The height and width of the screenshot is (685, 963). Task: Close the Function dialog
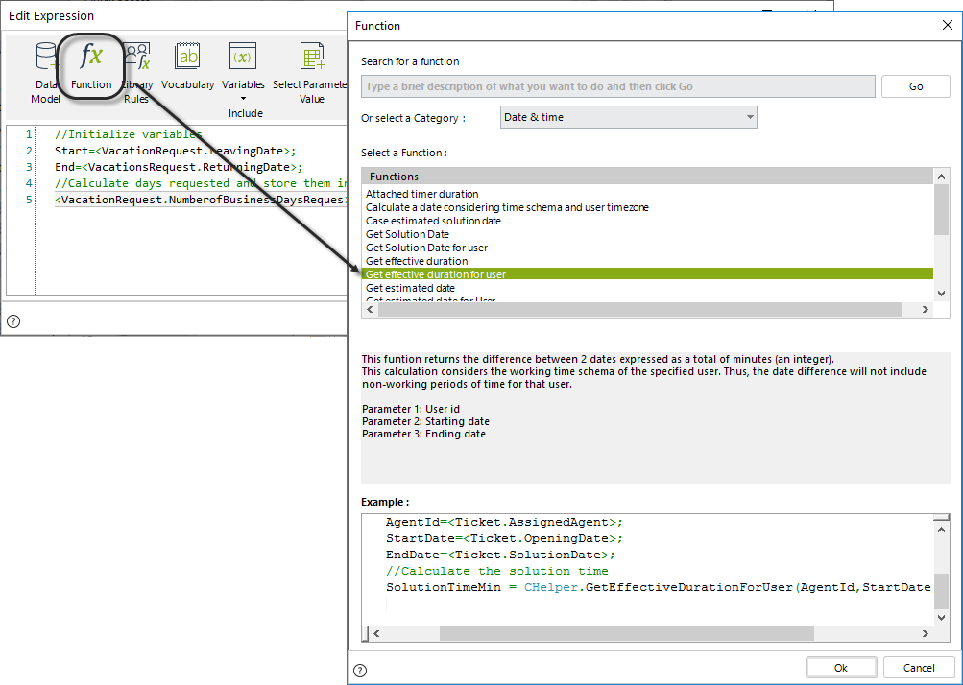coord(947,25)
